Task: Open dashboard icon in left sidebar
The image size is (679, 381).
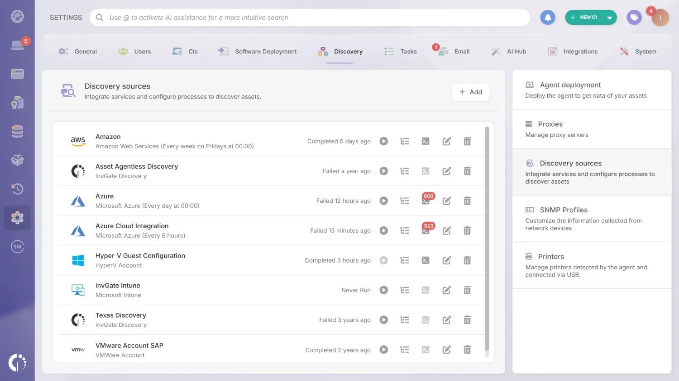Action: tap(17, 17)
